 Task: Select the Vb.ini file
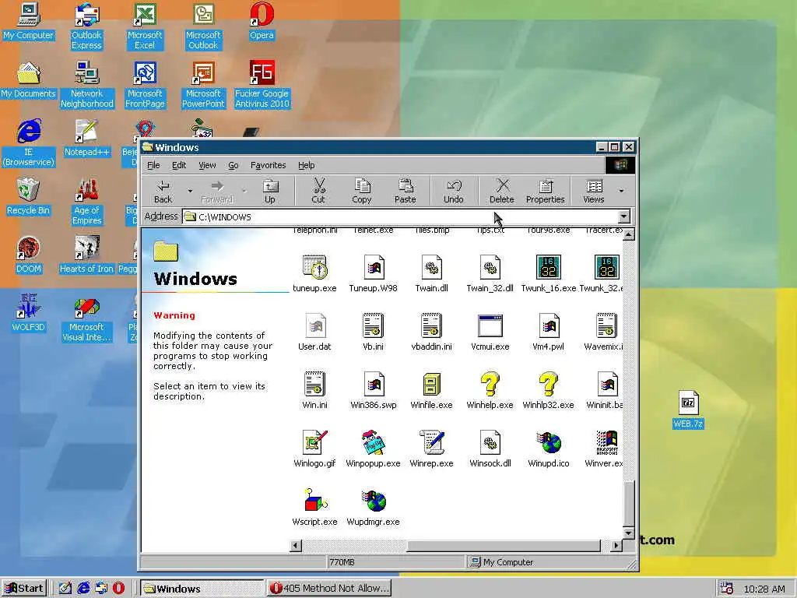373,332
